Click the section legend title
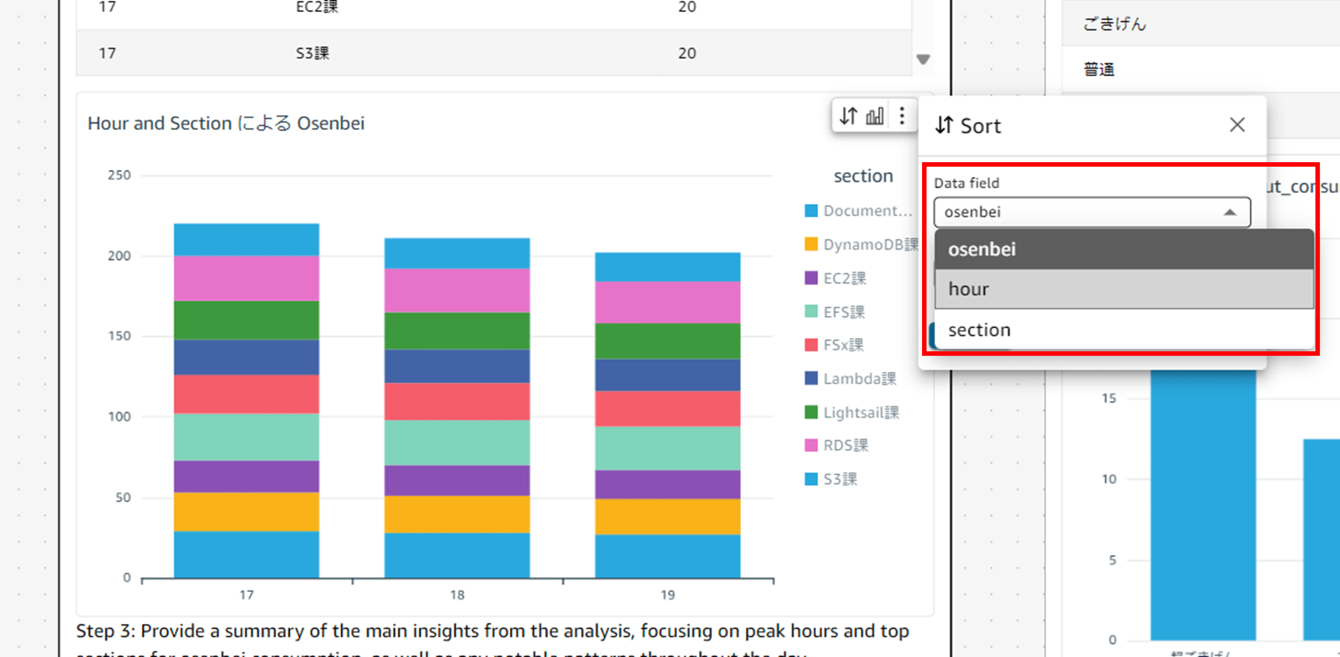Screen dimensions: 1340x657 [x=863, y=176]
